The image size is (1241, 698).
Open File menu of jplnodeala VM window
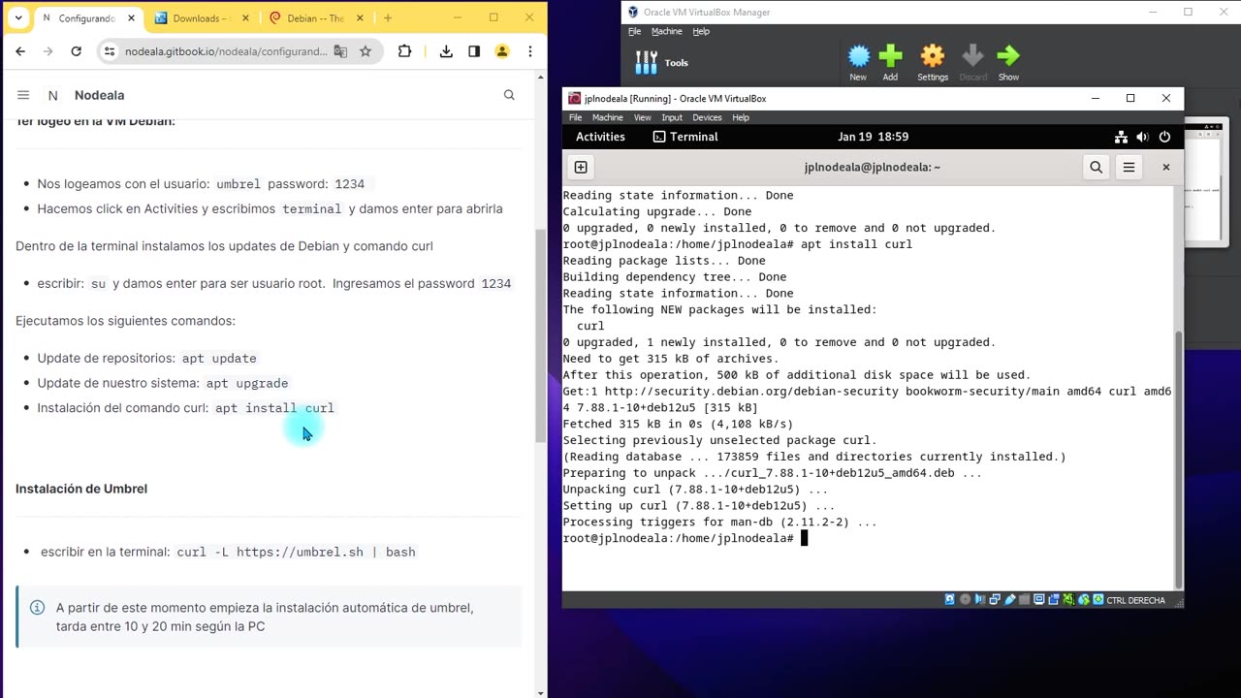[x=575, y=117]
